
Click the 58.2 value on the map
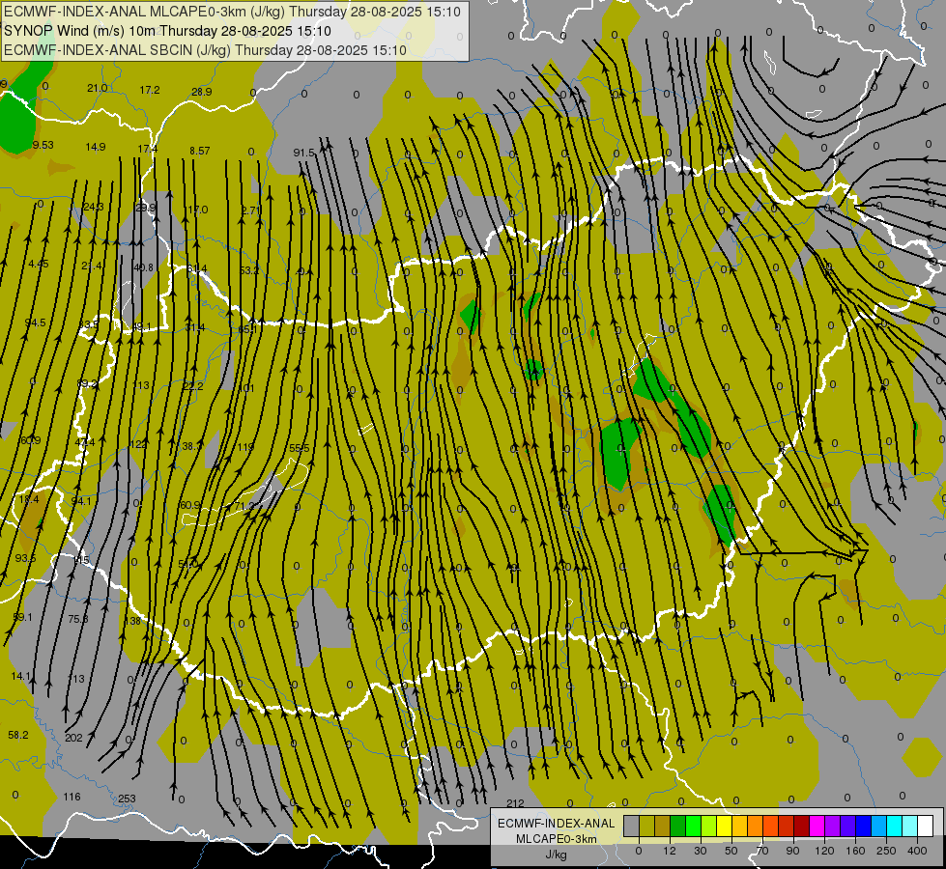(18, 735)
